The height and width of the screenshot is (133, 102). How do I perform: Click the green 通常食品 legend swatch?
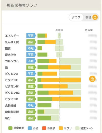[x=10, y=128]
